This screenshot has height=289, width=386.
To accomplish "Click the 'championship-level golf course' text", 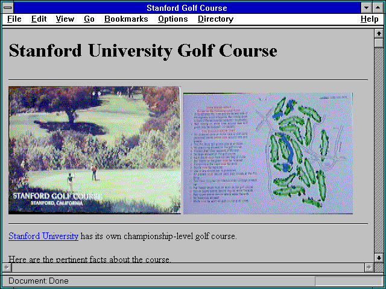I will [180, 236].
